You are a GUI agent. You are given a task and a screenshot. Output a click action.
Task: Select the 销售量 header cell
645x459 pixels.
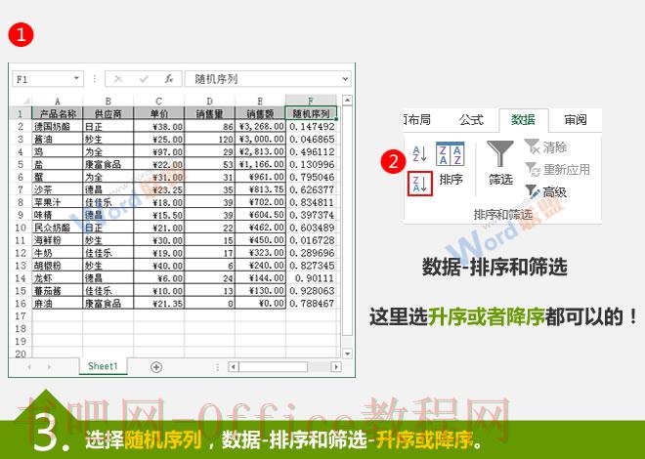209,114
